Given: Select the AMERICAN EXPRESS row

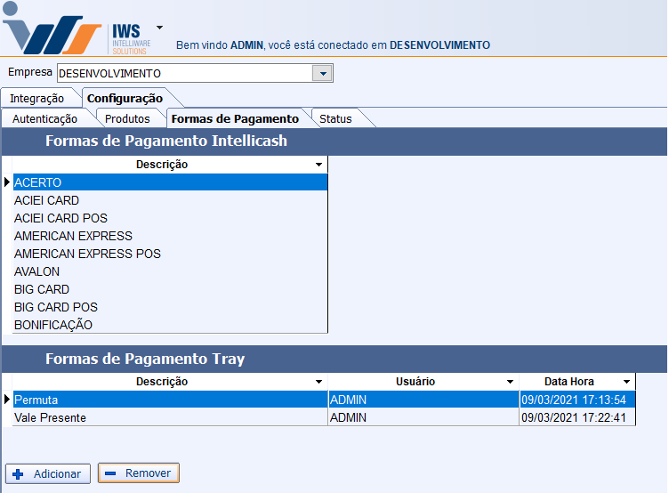Looking at the screenshot, I should (170, 236).
